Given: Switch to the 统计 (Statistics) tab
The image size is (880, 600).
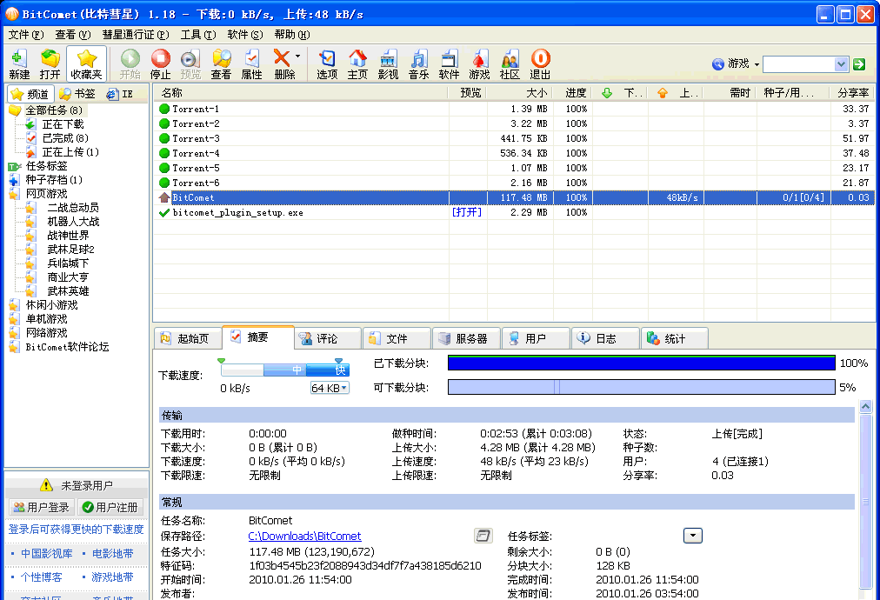Looking at the screenshot, I should (674, 338).
